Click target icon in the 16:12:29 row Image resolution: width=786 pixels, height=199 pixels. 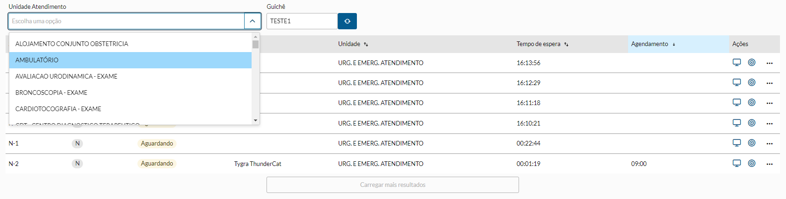click(752, 82)
